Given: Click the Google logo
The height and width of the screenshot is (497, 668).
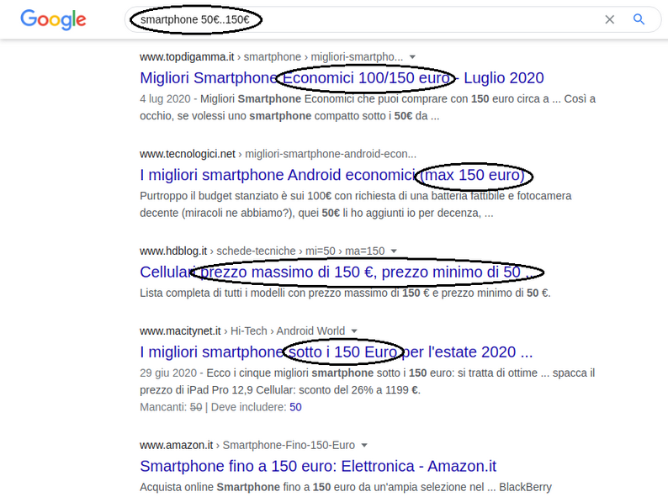Looking at the screenshot, I should [x=53, y=19].
